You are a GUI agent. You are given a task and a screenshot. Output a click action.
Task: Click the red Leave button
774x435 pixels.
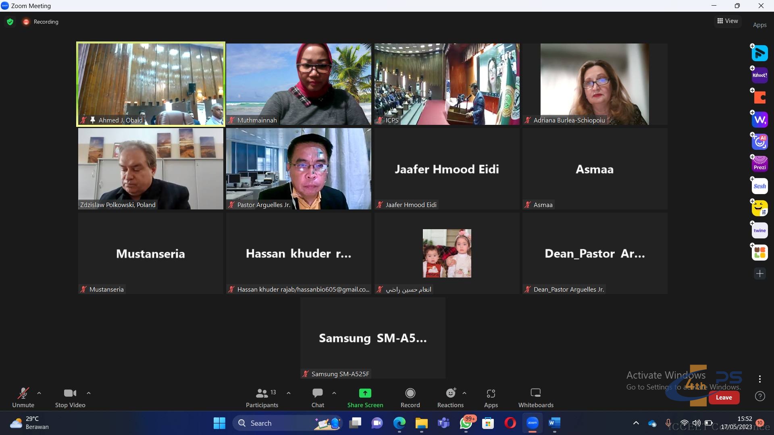[x=724, y=398]
